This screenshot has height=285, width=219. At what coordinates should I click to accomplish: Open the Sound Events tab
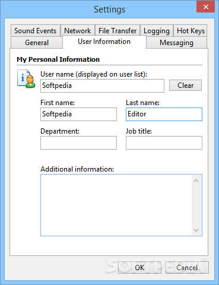36,31
